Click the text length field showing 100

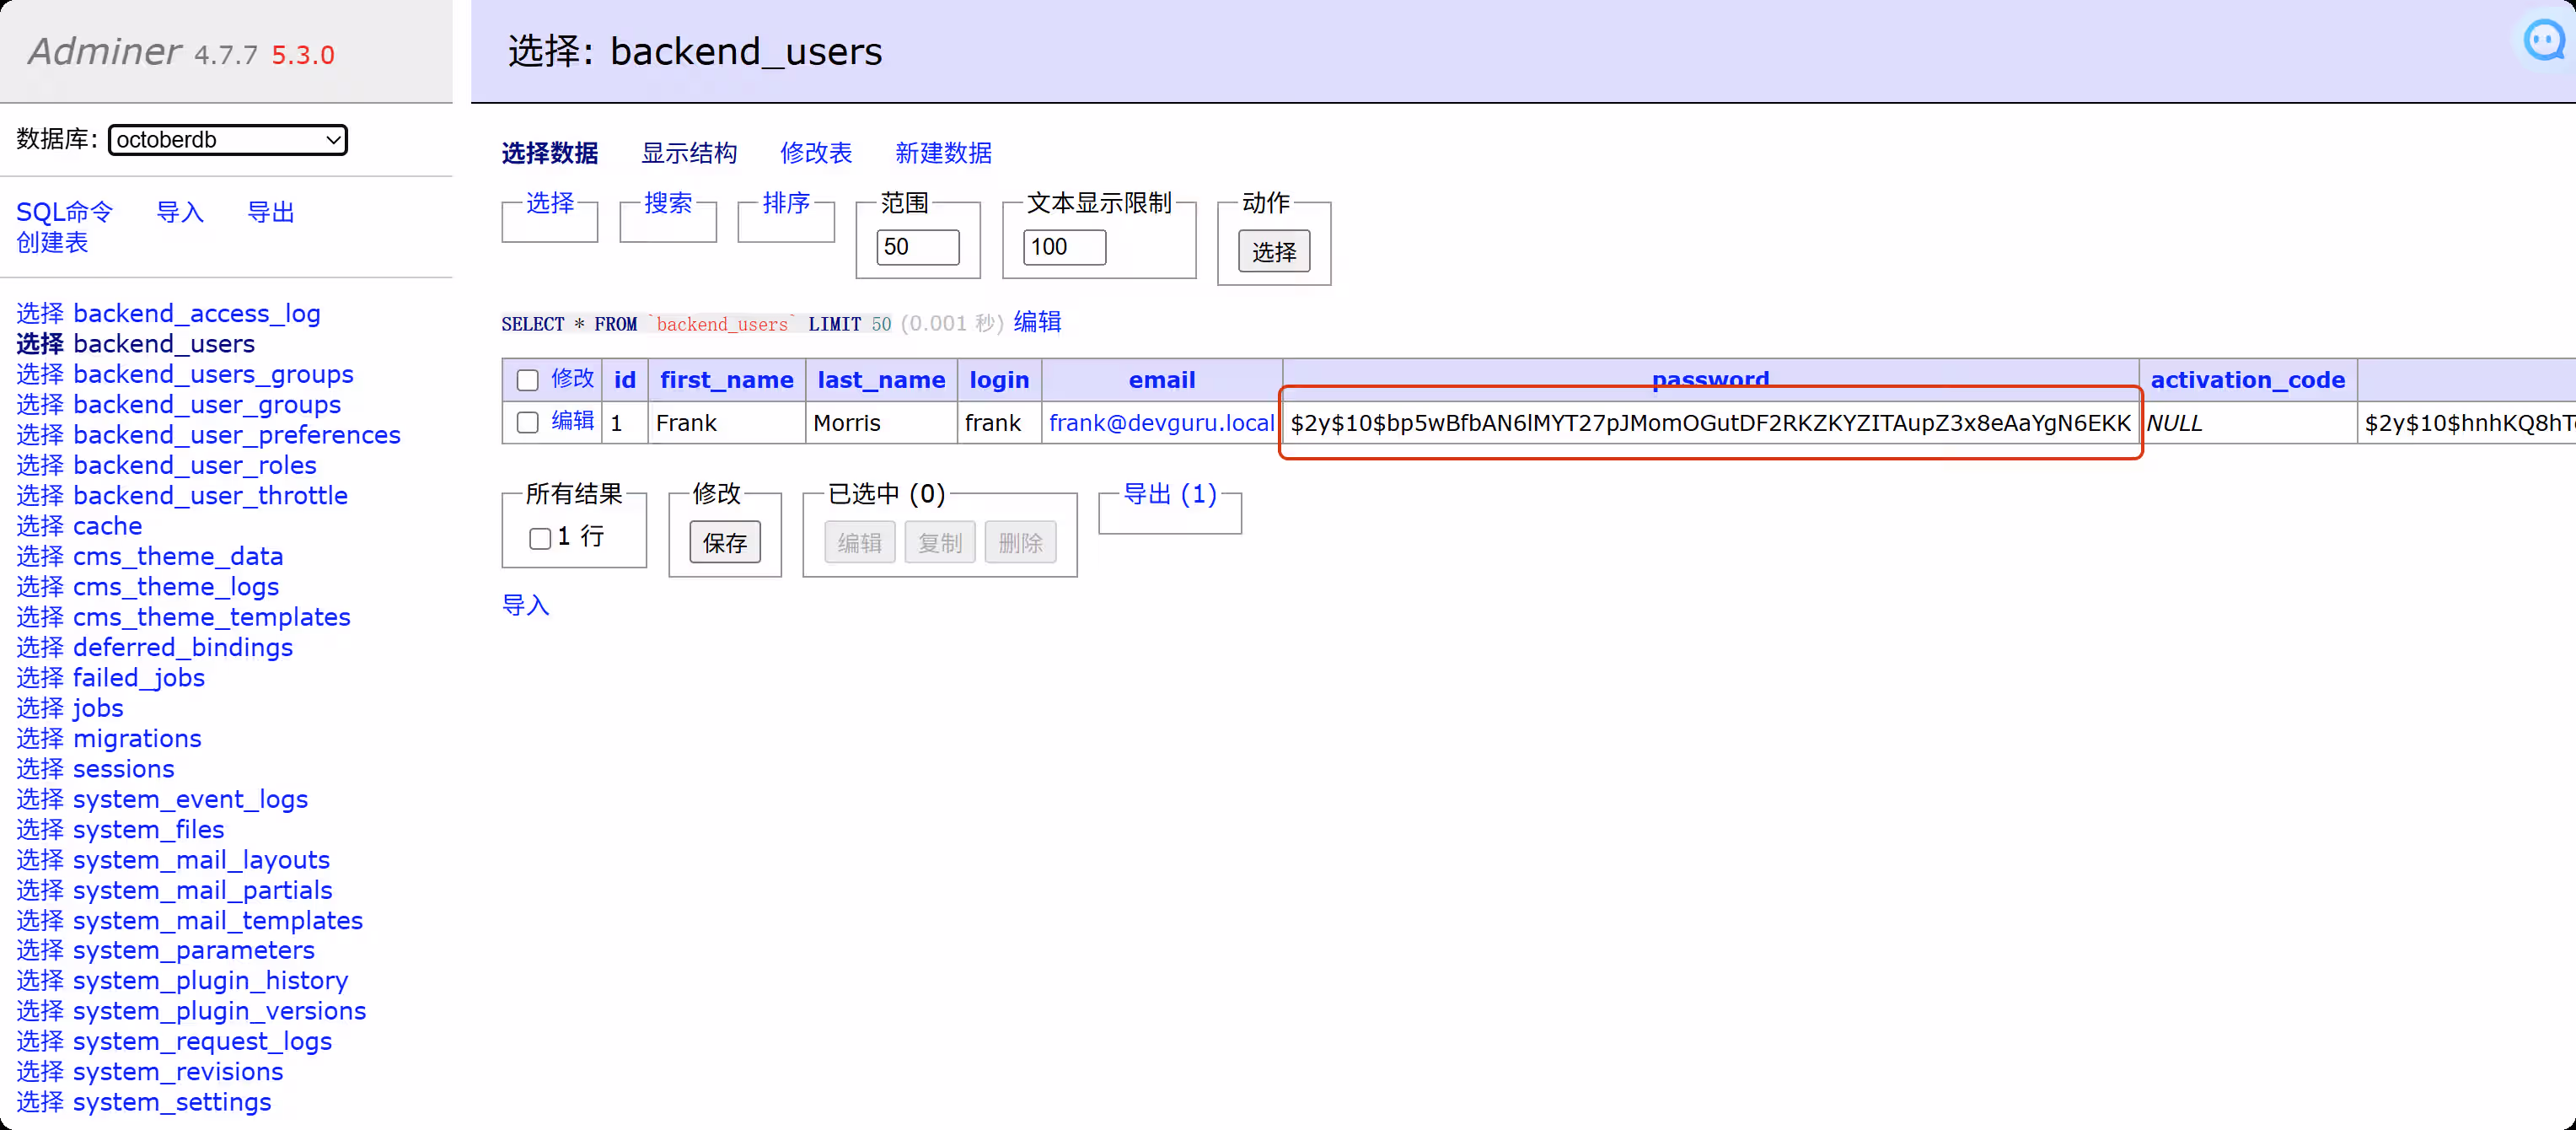point(1063,247)
